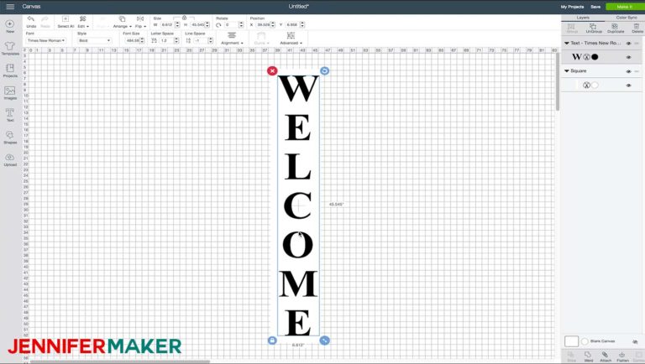Click the green Make It button
This screenshot has height=364, width=645.
click(624, 7)
